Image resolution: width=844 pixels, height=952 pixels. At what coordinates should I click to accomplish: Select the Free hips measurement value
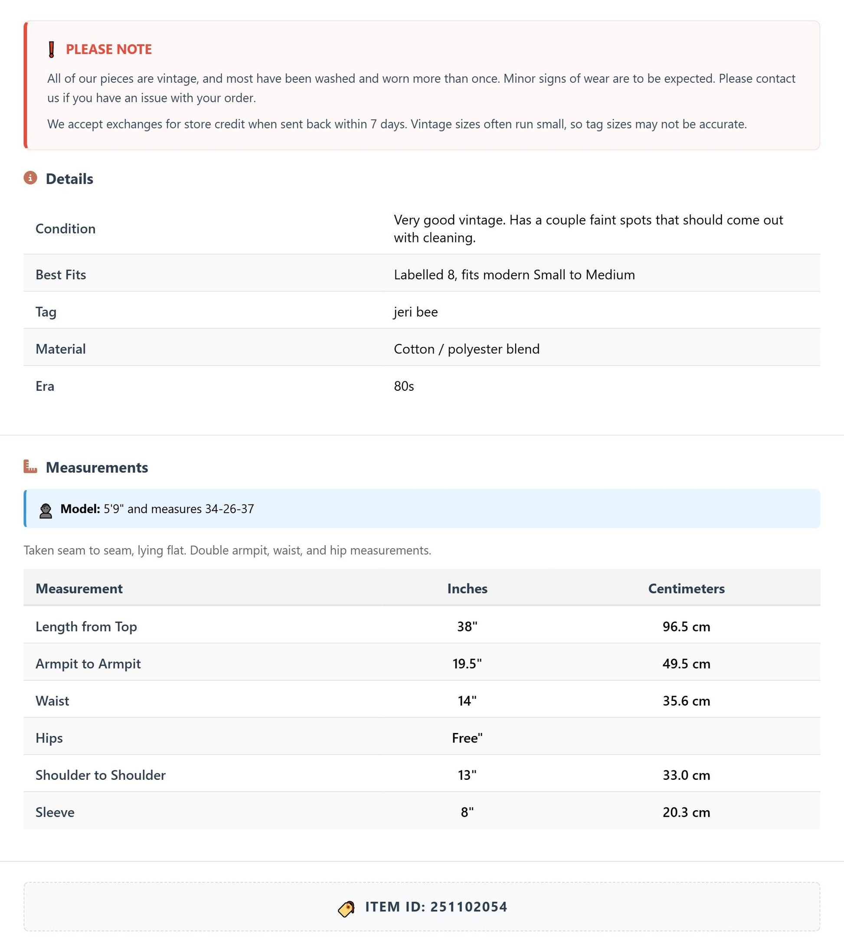[467, 738]
